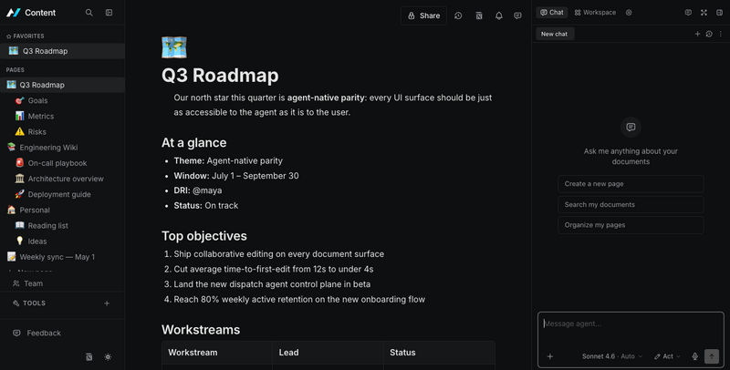Select Q3 Roadmap under Pages
The height and width of the screenshot is (370, 730).
click(62, 85)
